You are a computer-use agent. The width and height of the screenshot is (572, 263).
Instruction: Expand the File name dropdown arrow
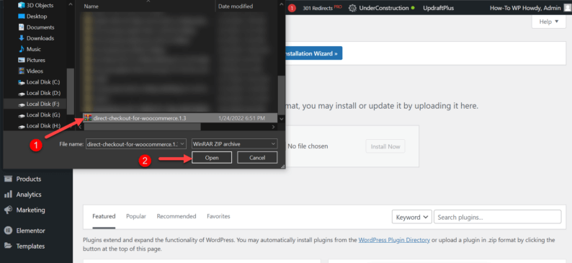(x=183, y=144)
